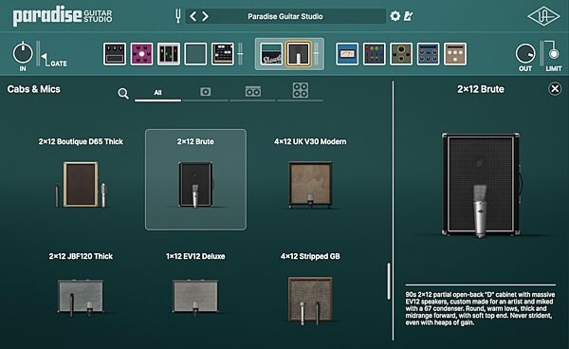Toggle the noise GATE control
Image resolution: width=569 pixels, height=349 pixels.
pyautogui.click(x=54, y=60)
